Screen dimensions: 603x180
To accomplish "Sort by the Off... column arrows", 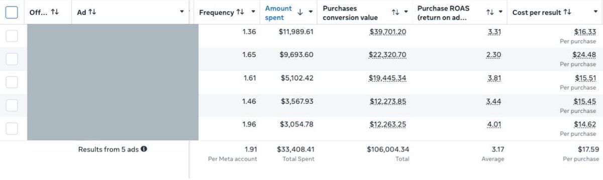I will point(55,12).
